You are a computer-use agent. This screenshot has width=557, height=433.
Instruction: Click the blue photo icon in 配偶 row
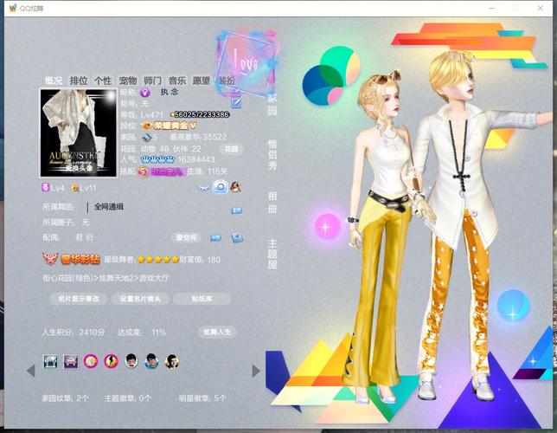pyautogui.click(x=237, y=237)
